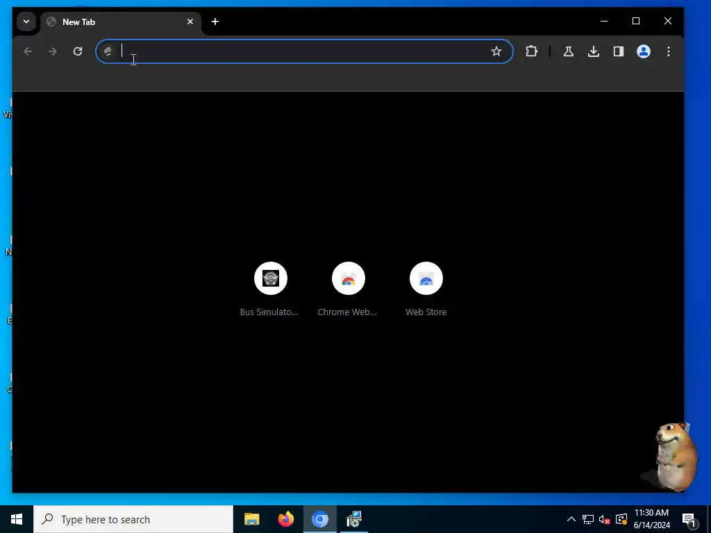
Task: Click the 'Chrome Web...' label
Action: (x=347, y=312)
